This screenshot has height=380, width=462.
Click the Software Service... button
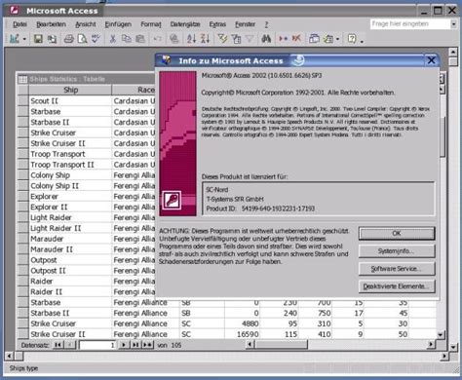coord(397,269)
